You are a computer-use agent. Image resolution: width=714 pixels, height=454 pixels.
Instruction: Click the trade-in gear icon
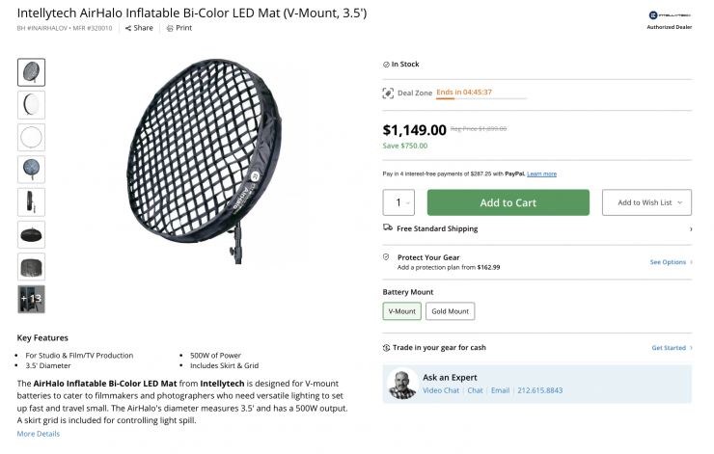[x=388, y=348]
